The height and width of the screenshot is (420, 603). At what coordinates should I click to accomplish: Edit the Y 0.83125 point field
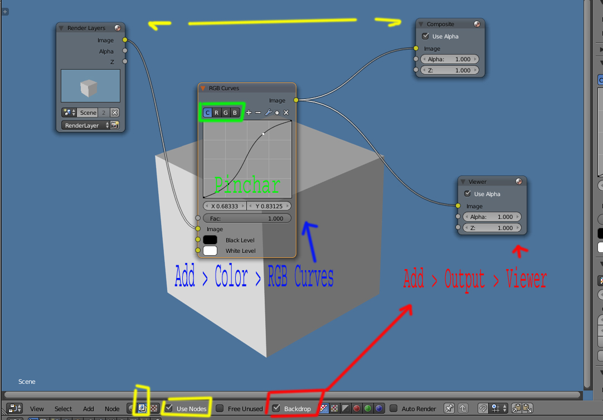point(269,206)
